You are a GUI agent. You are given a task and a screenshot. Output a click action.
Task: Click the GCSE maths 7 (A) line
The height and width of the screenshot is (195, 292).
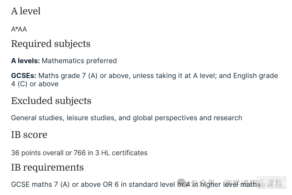pyautogui.click(x=136, y=184)
